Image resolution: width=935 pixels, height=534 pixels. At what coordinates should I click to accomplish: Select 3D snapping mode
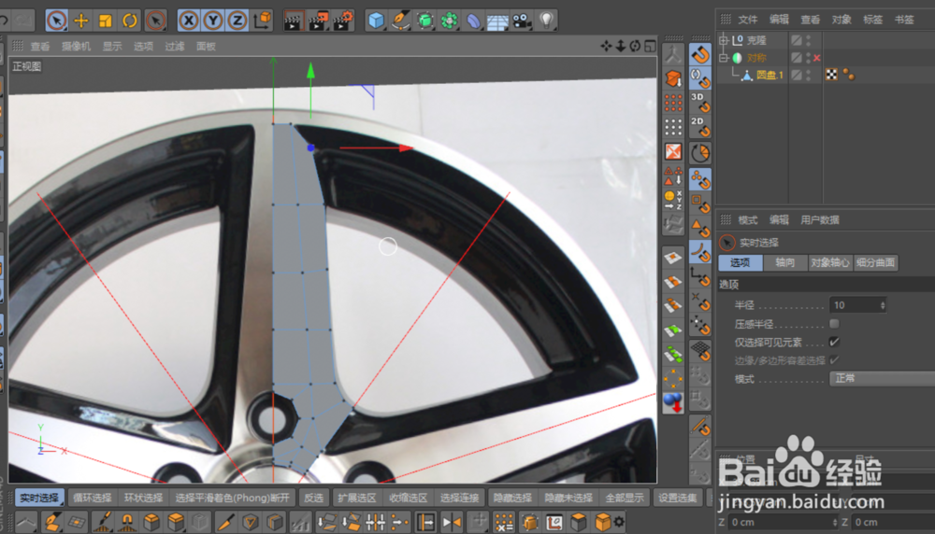(x=700, y=103)
